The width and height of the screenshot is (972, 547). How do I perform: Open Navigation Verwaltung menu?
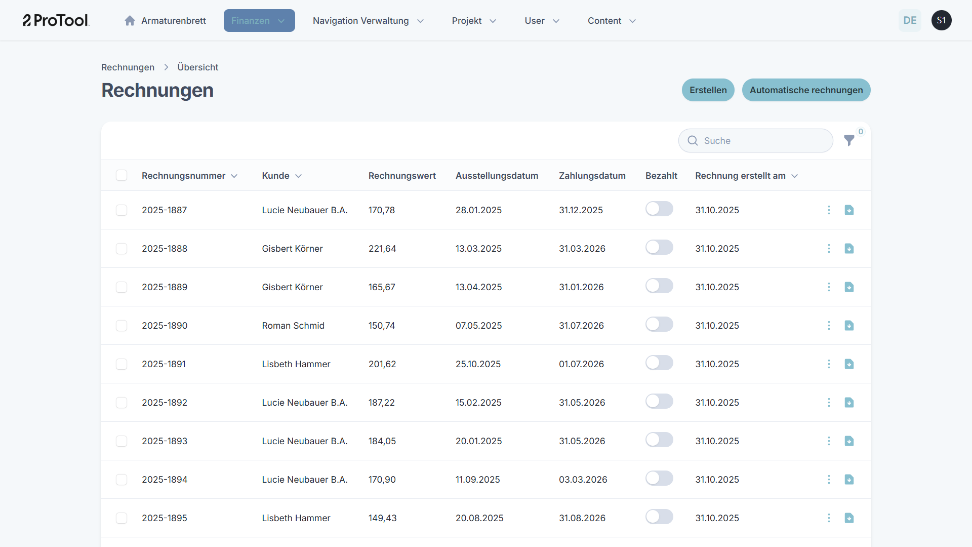[x=368, y=21]
